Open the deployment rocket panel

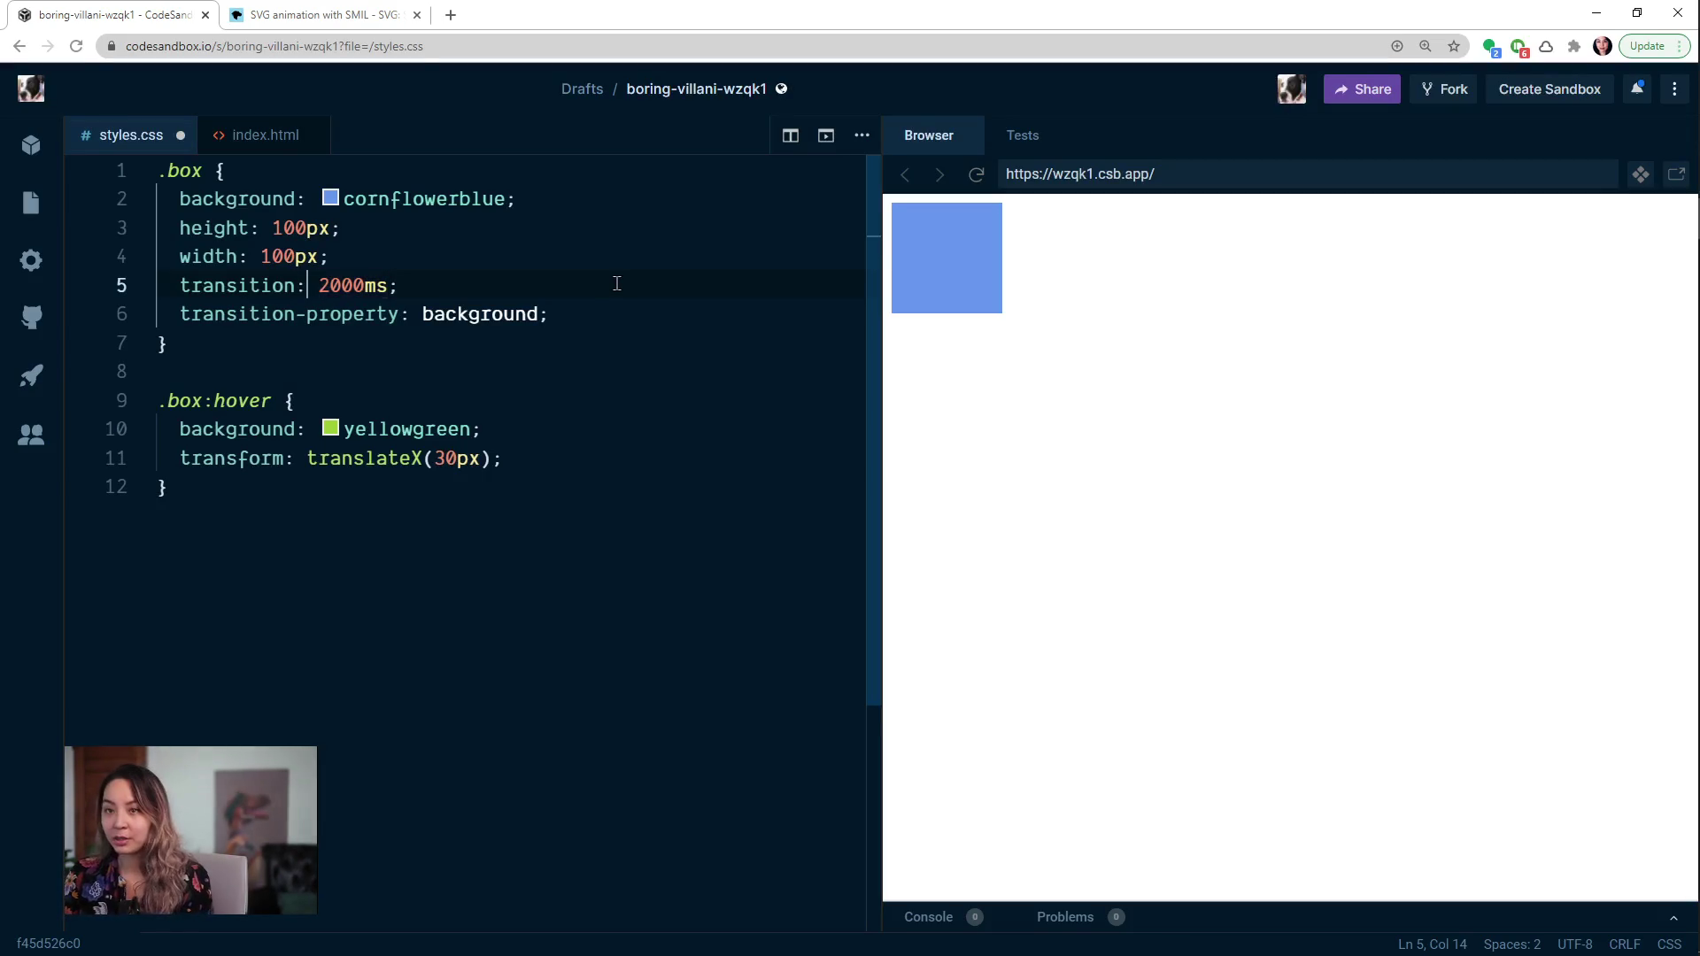[x=31, y=375]
